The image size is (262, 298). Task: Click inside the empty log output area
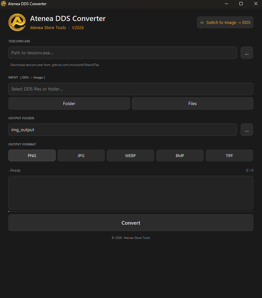[x=131, y=193]
